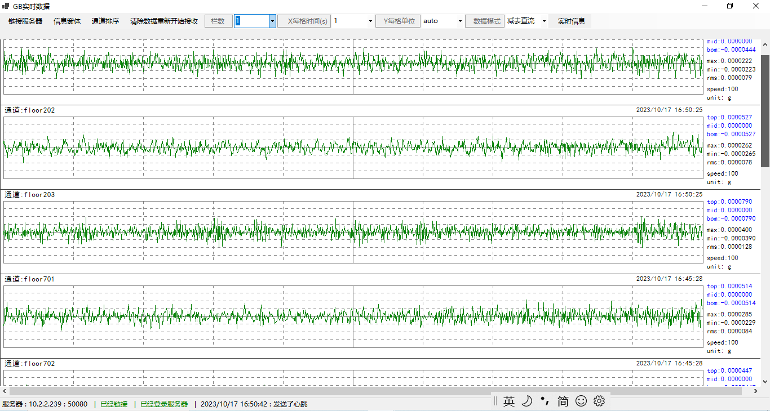Click the vertical scrollbar down arrow
The width and height of the screenshot is (770, 411).
[765, 381]
